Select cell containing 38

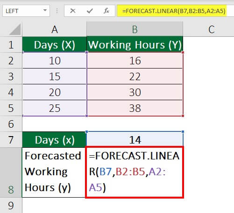point(135,108)
